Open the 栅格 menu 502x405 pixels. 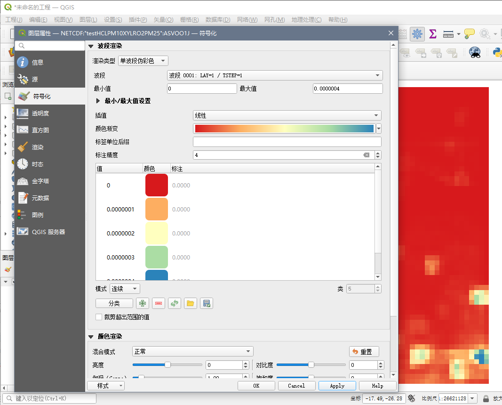click(189, 19)
